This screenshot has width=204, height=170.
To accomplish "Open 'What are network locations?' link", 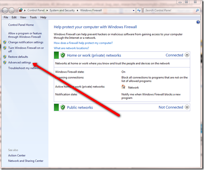I will [71, 48].
